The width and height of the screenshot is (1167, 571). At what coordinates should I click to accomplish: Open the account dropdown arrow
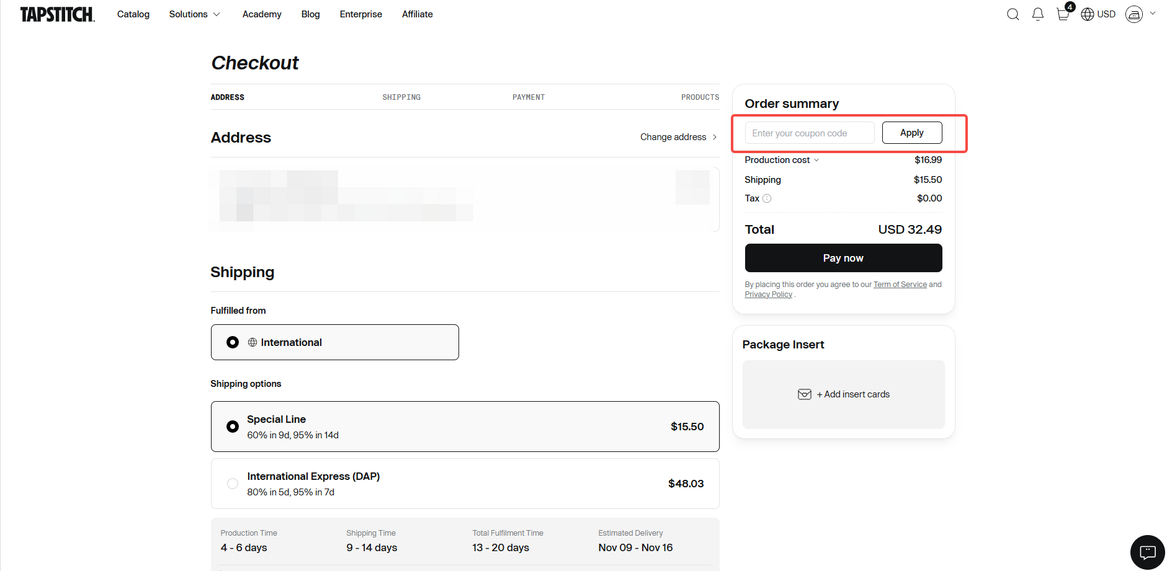[1153, 13]
